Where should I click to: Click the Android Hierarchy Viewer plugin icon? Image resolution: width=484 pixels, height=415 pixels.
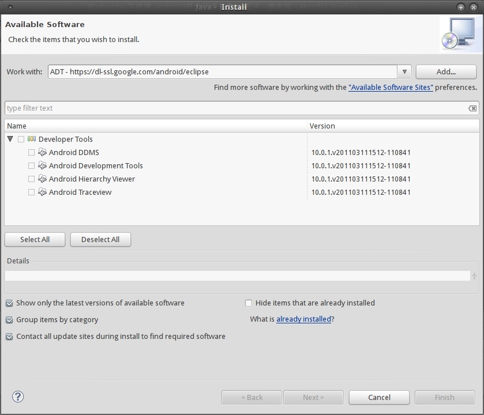42,179
